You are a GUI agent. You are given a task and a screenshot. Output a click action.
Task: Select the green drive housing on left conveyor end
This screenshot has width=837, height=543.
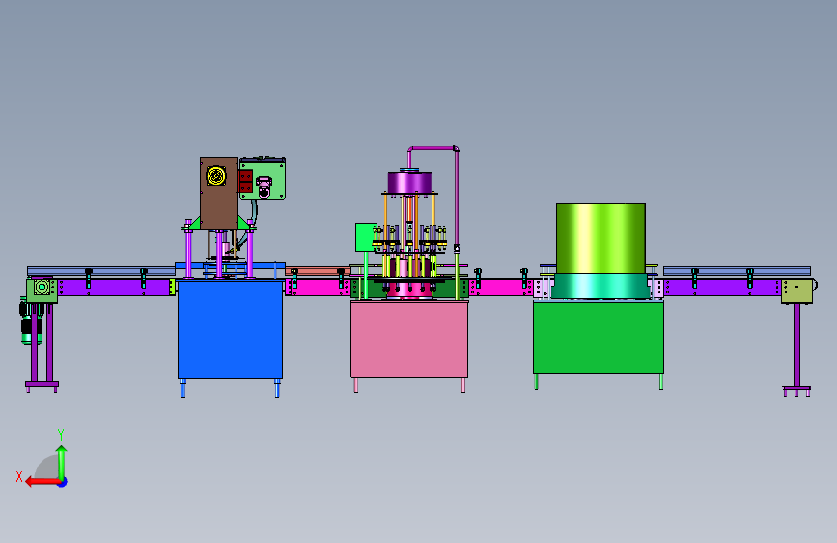pos(42,291)
